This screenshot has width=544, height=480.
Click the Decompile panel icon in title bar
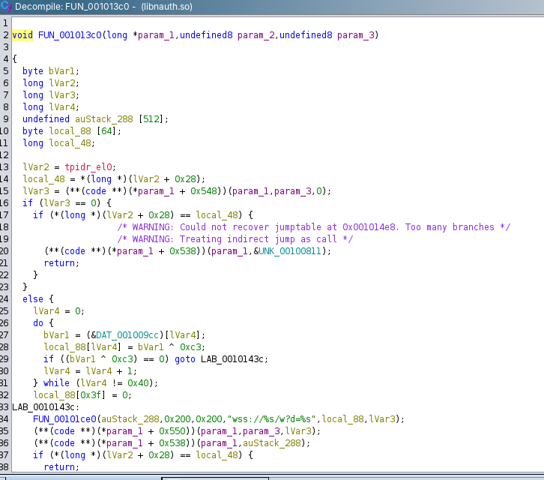coord(6,6)
